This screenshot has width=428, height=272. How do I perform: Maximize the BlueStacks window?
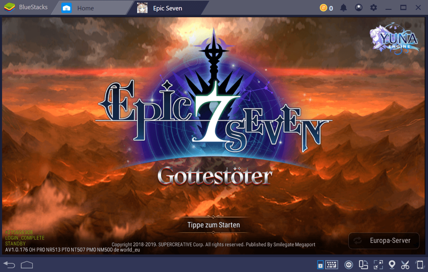pos(403,8)
